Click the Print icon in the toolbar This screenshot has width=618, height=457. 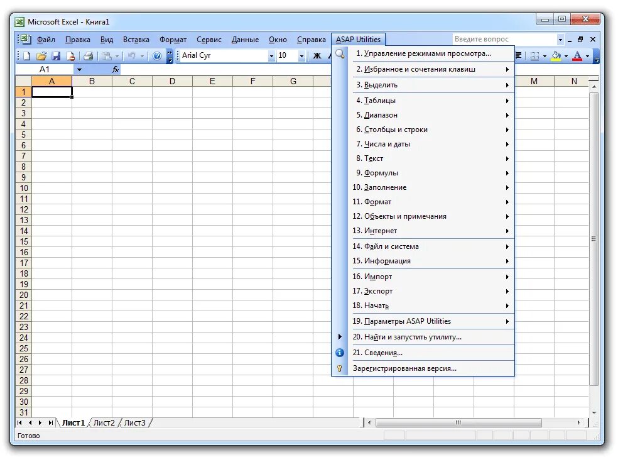pos(88,56)
